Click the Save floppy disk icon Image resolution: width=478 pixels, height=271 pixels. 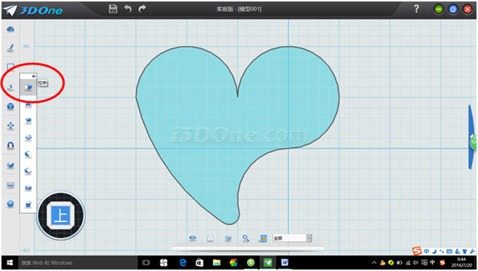(113, 9)
